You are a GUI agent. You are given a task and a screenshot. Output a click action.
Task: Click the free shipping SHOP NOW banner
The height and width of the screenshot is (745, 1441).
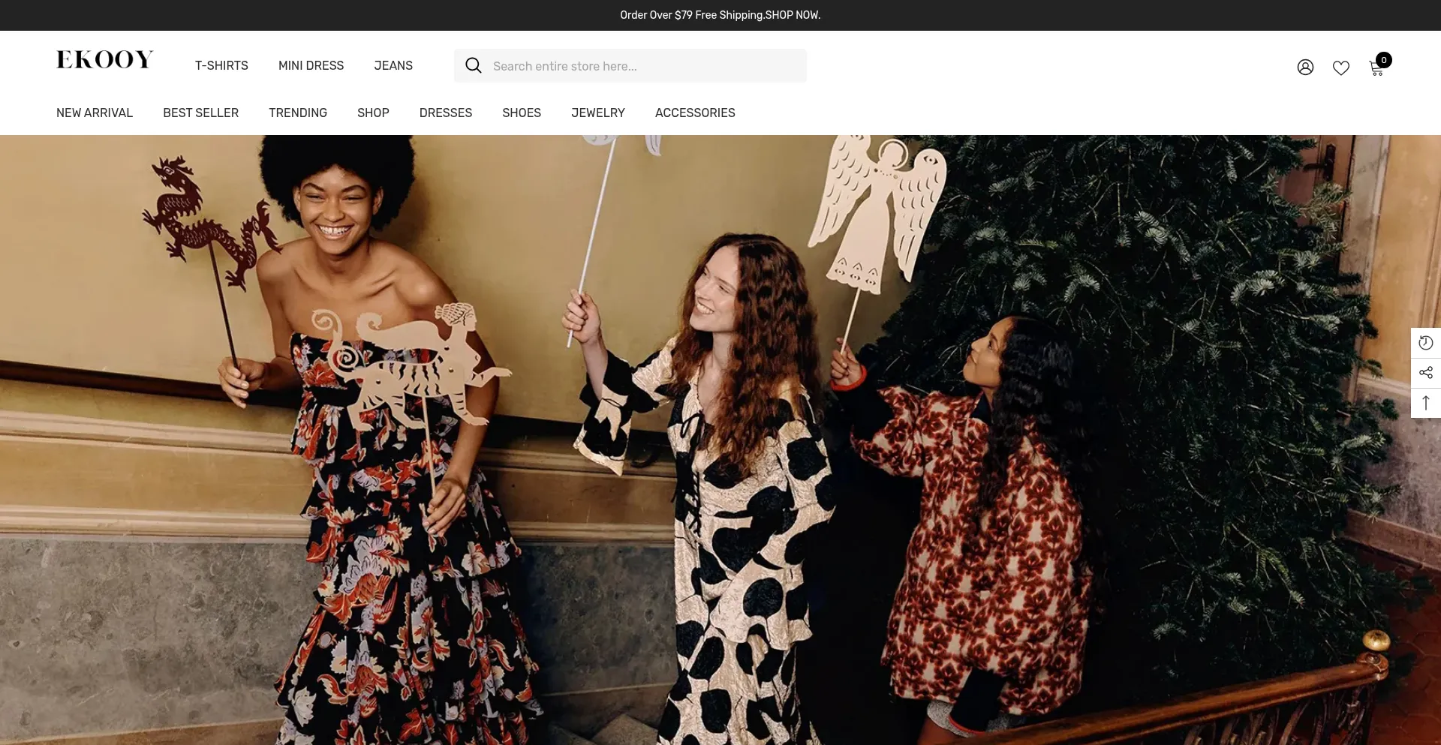click(x=720, y=15)
